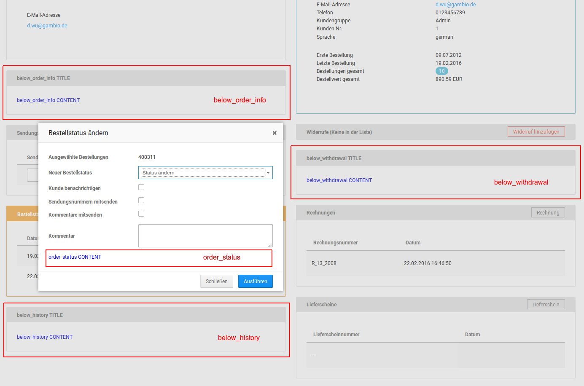Enable Kunde benachrichtigen checkbox
This screenshot has width=584, height=386.
pos(141,187)
